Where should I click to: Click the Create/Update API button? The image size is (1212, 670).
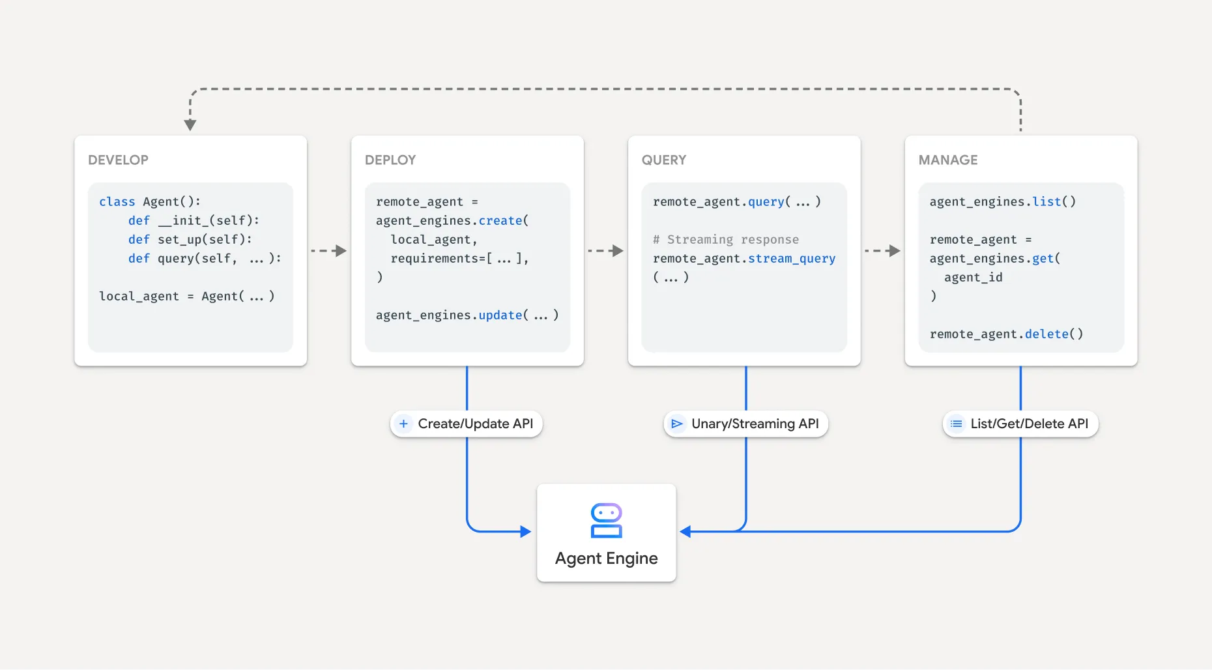[x=466, y=424]
